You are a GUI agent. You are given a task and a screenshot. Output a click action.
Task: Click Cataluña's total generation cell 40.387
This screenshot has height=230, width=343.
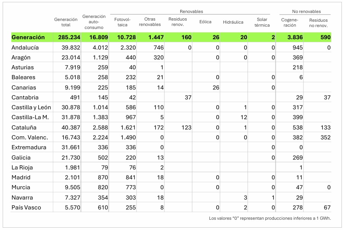click(70, 128)
